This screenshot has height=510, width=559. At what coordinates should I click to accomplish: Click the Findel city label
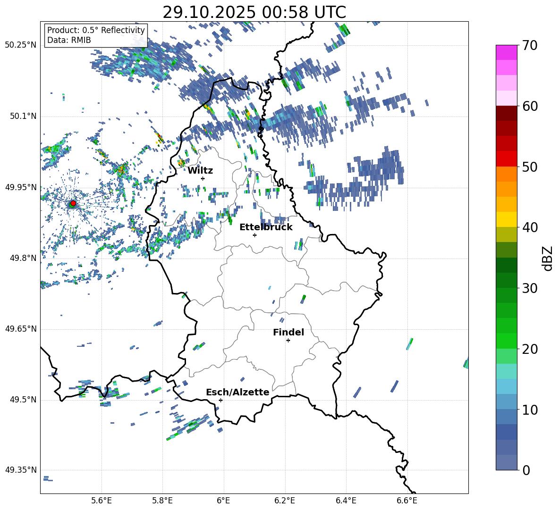point(288,332)
